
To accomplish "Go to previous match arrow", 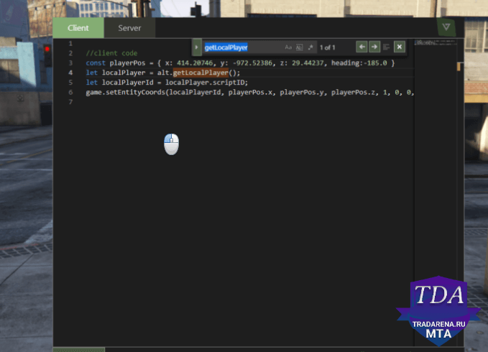I will point(362,47).
